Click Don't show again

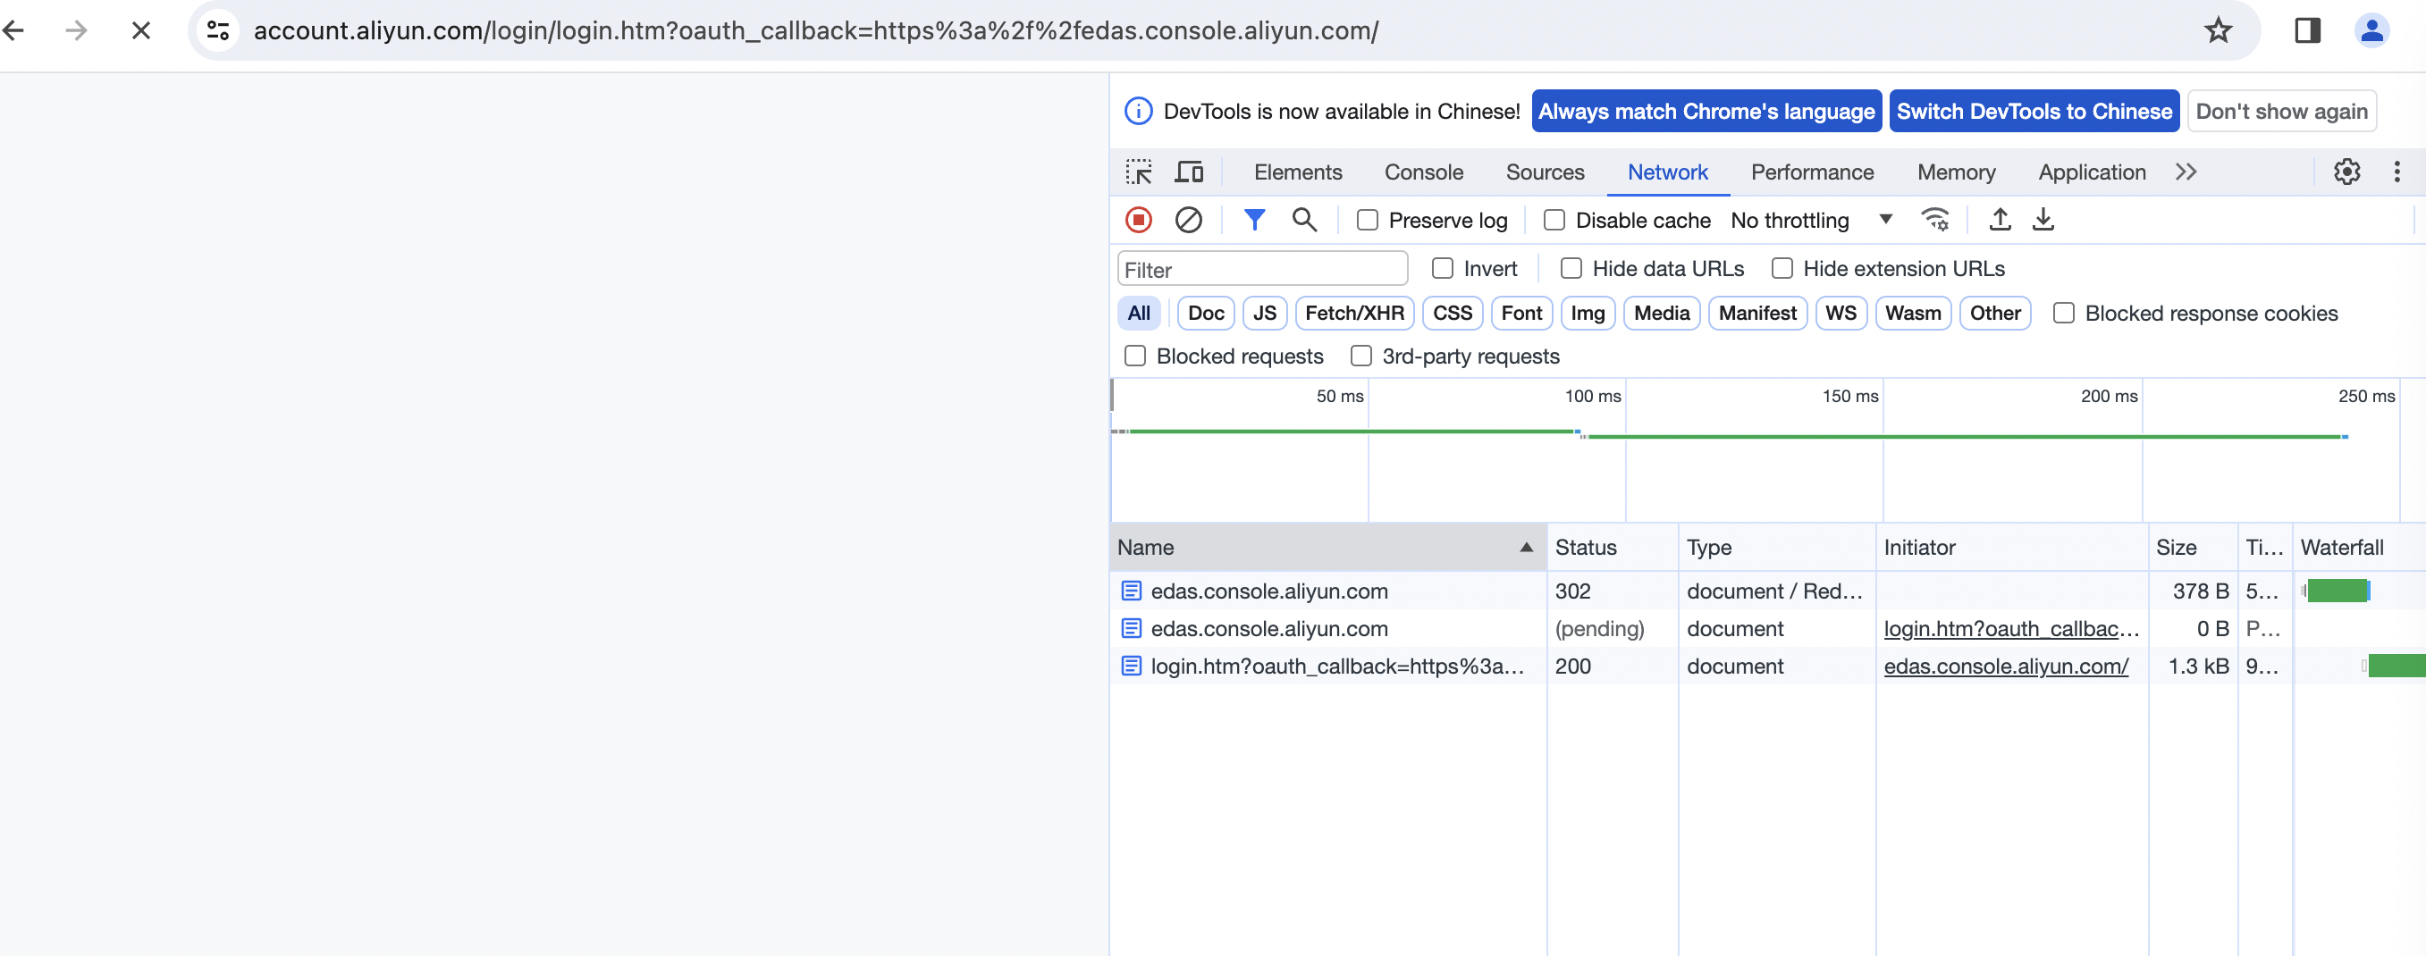tap(2281, 111)
